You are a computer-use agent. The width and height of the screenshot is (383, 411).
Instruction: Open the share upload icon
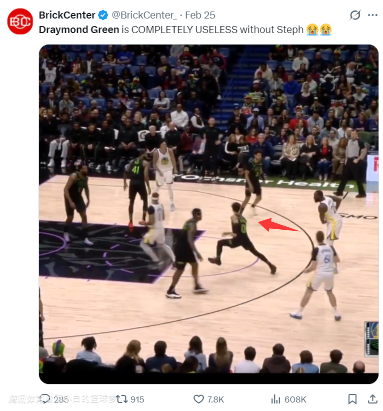372,399
